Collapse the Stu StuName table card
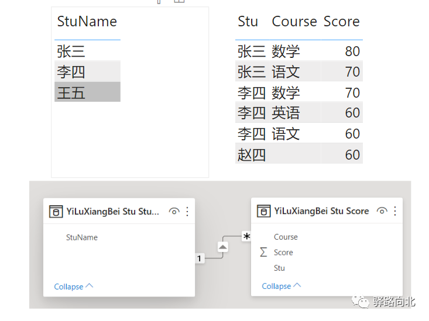429x321 pixels. tap(73, 287)
